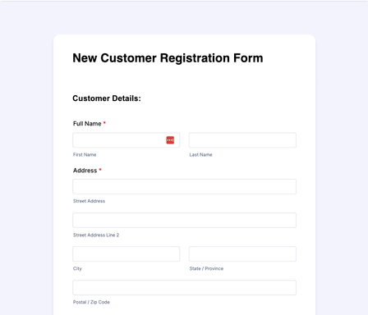Click the Address field label
This screenshot has width=368, height=315.
tap(85, 171)
